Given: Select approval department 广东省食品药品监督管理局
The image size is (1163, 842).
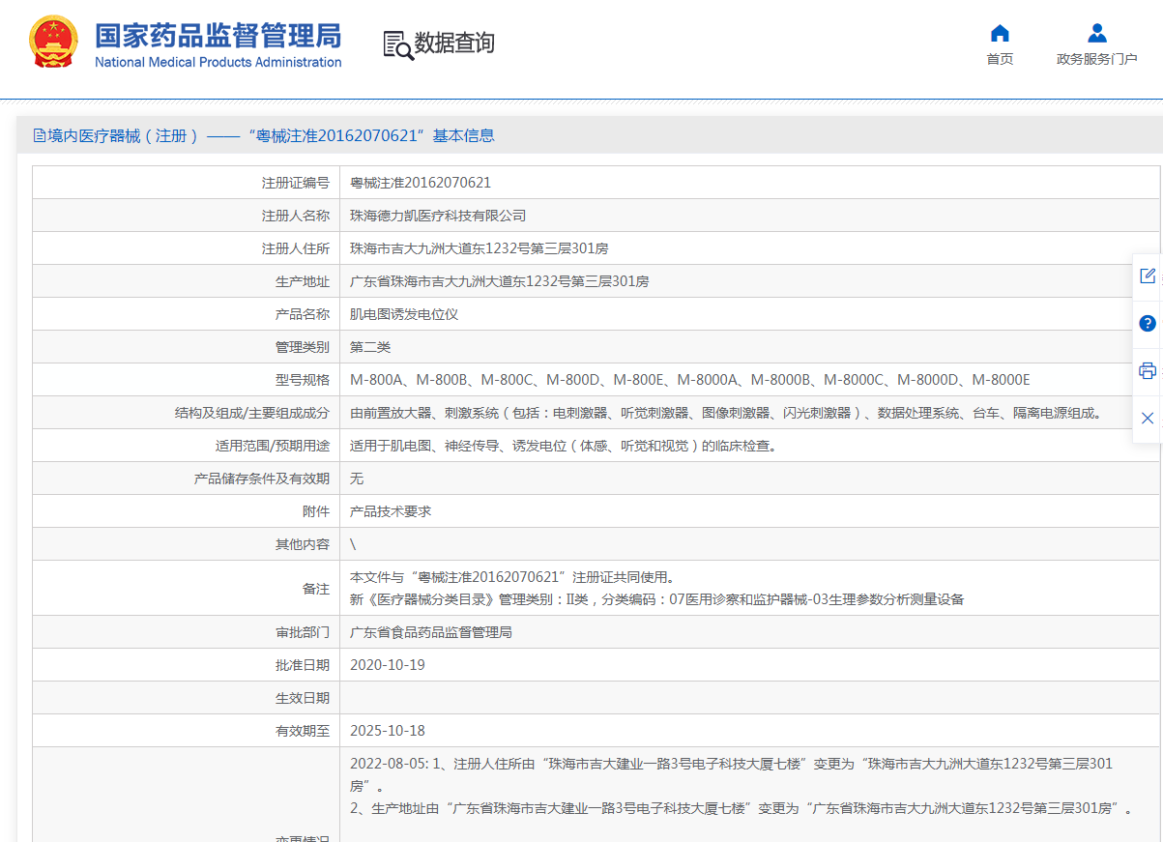Looking at the screenshot, I should [x=431, y=632].
